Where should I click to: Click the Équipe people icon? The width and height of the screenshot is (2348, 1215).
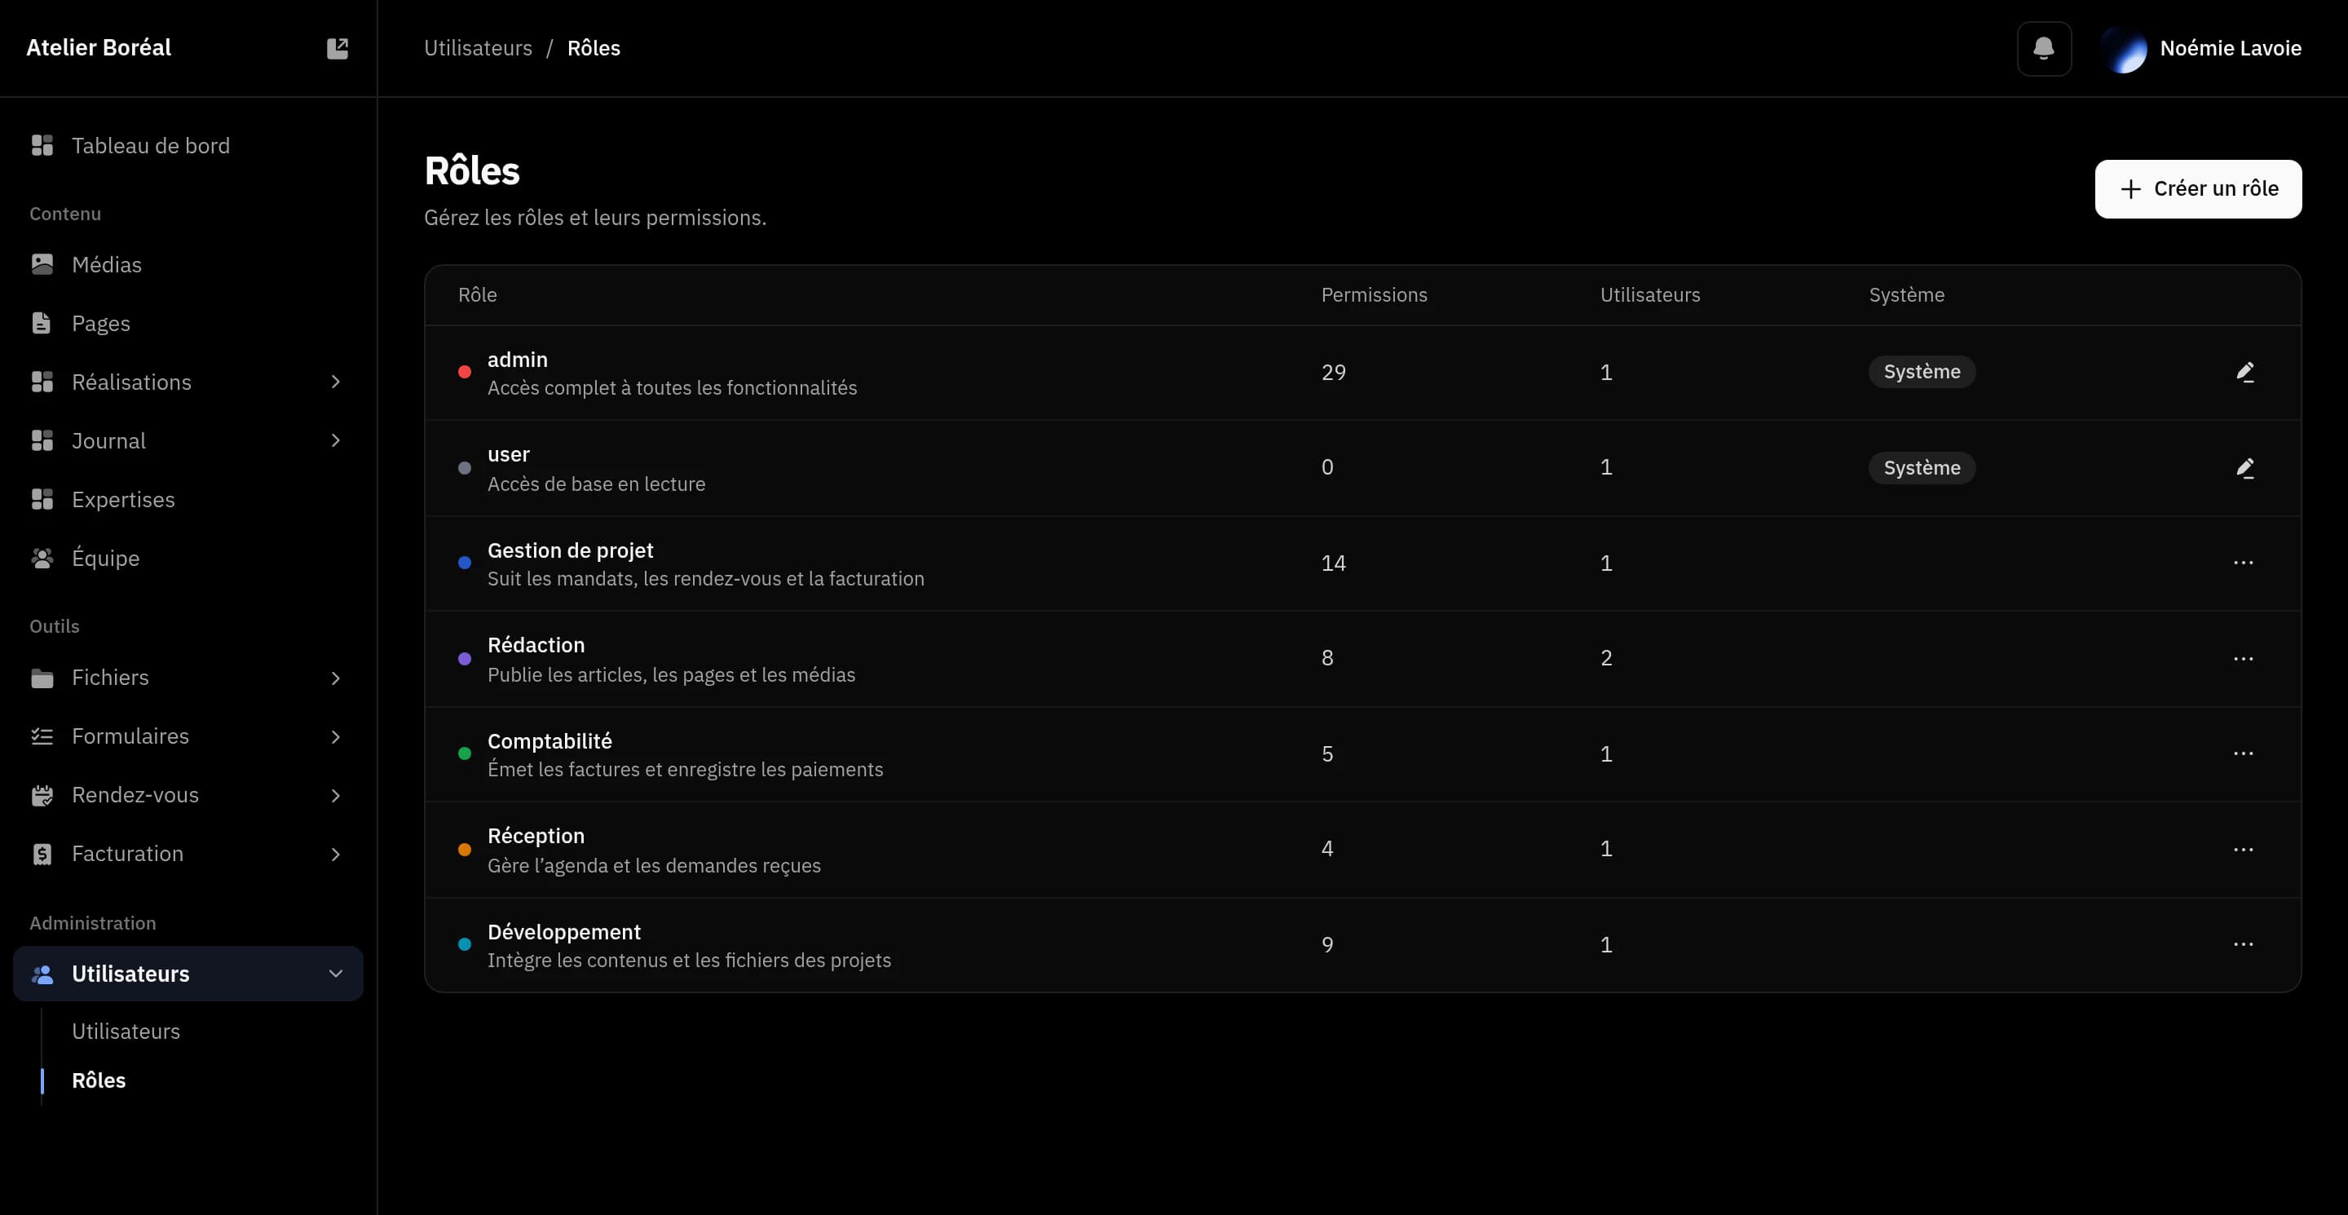tap(42, 558)
